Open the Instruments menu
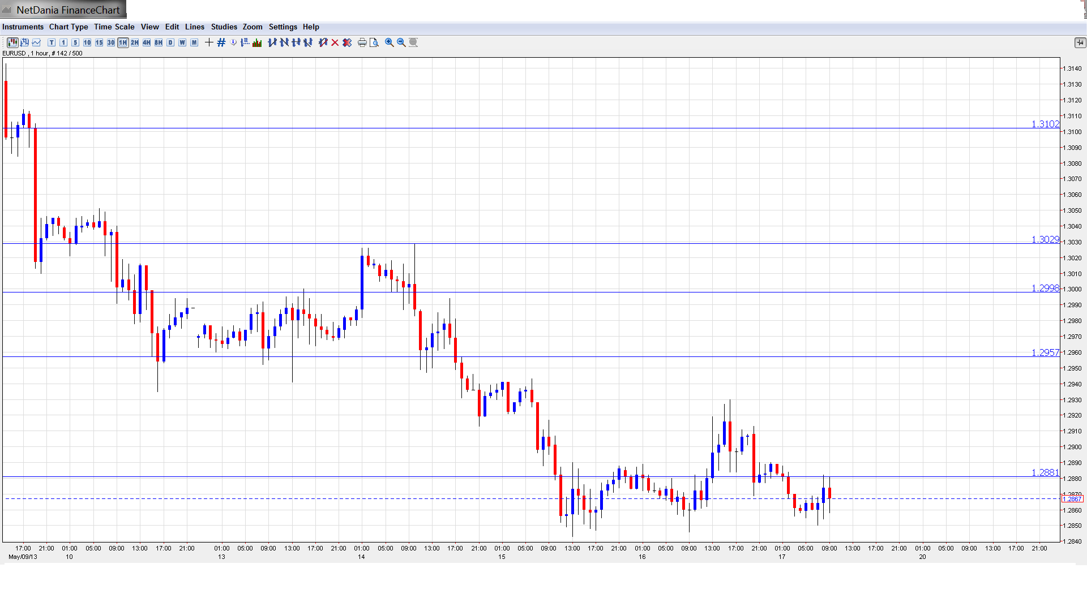 23,27
